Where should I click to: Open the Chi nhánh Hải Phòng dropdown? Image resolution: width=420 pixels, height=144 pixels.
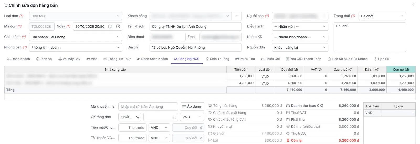(x=76, y=37)
